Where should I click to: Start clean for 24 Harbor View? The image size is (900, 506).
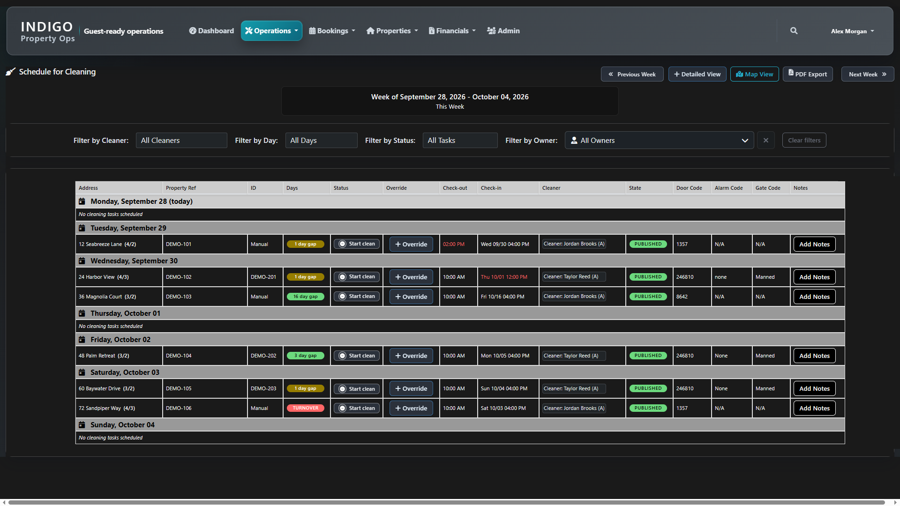click(357, 277)
